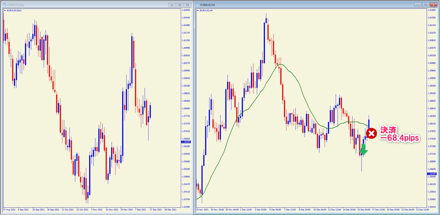Select the EURAUD,Daily label inside the chart
Image resolution: width=440 pixels, height=215 pixels.
click(14, 10)
